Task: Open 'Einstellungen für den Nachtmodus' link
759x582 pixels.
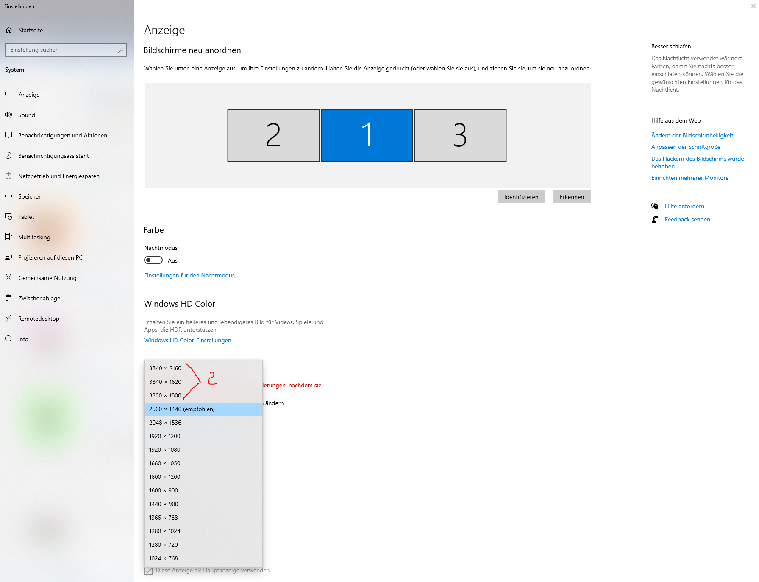Action: [189, 275]
